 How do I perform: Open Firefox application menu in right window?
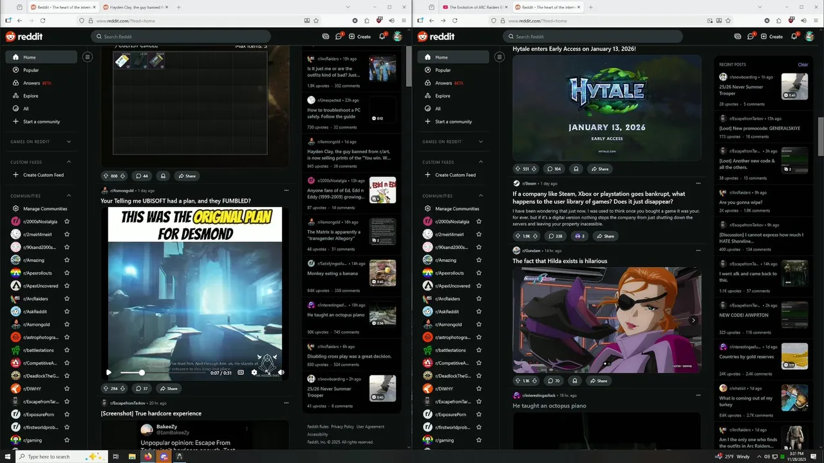(x=816, y=21)
